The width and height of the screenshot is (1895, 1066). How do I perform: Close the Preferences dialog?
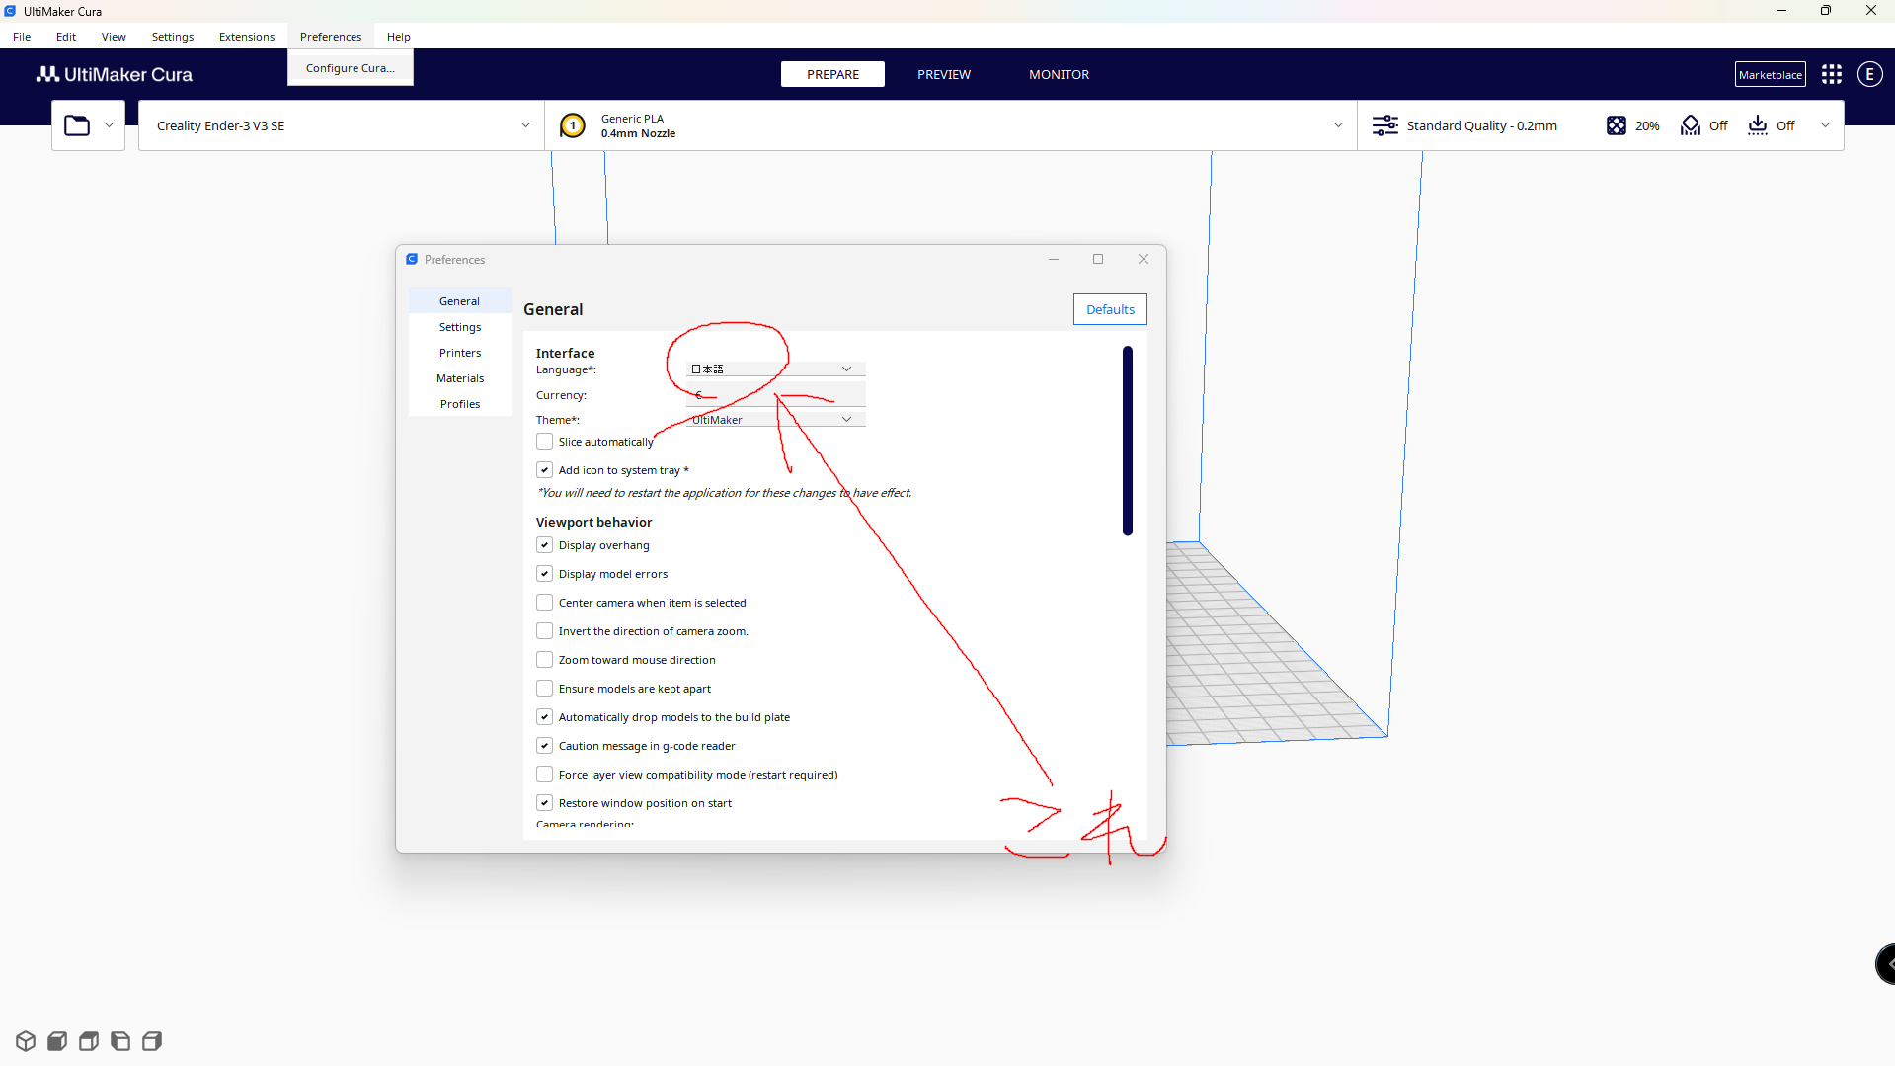(x=1144, y=259)
